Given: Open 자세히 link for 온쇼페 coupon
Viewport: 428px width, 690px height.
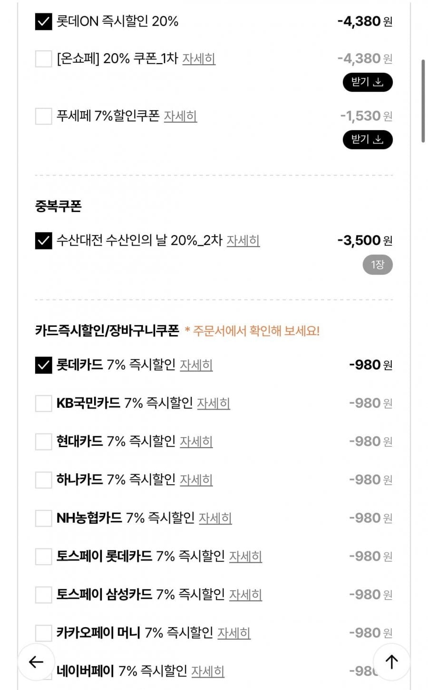Looking at the screenshot, I should click(199, 59).
